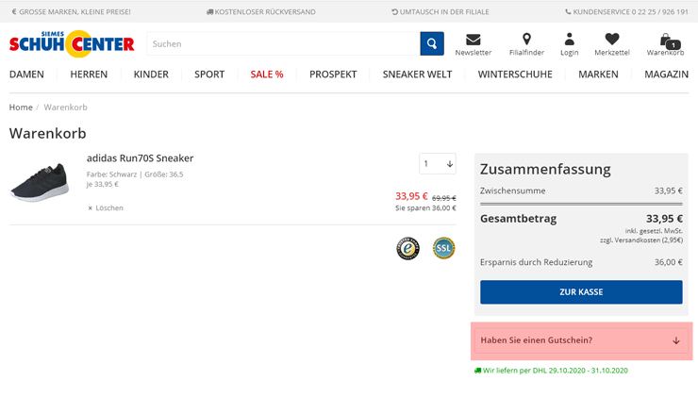Viewport: 698px width, 397px height.
Task: Click the Trusted Shops seal badge
Action: [407, 248]
